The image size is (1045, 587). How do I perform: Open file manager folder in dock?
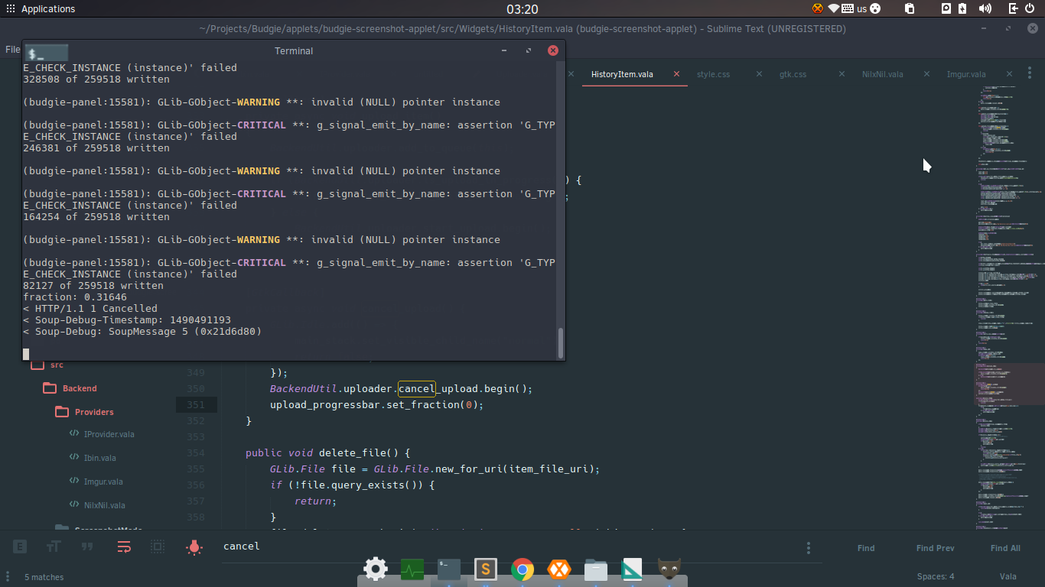(596, 569)
